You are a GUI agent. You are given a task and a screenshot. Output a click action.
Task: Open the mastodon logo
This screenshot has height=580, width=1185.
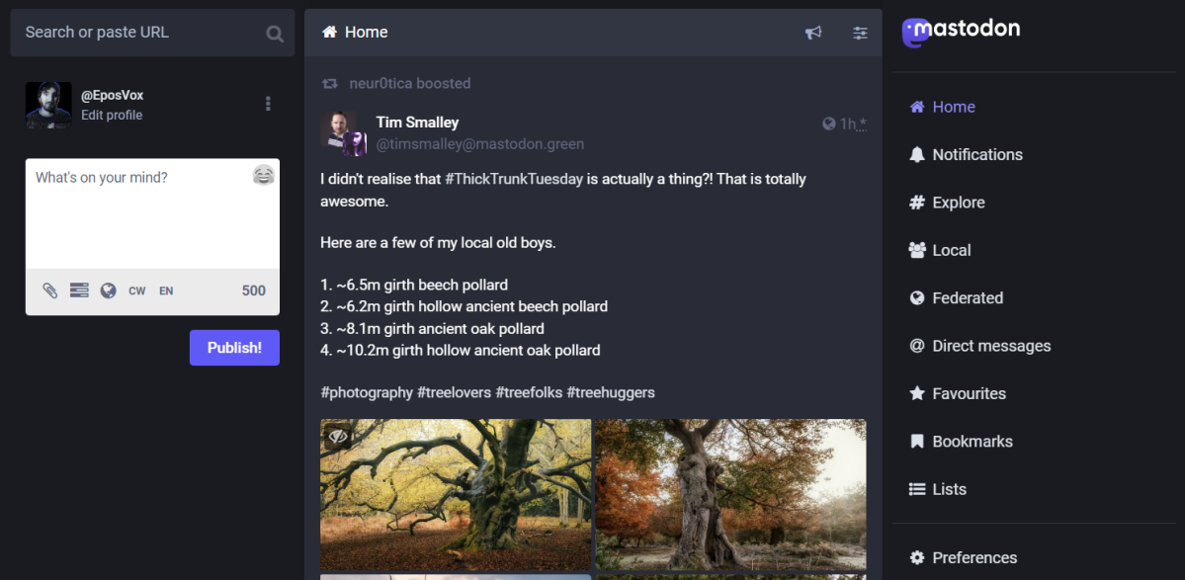tap(962, 31)
